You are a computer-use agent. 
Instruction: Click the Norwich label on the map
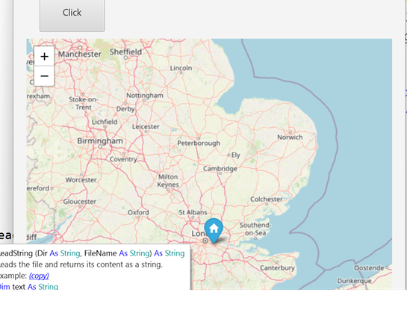(290, 137)
